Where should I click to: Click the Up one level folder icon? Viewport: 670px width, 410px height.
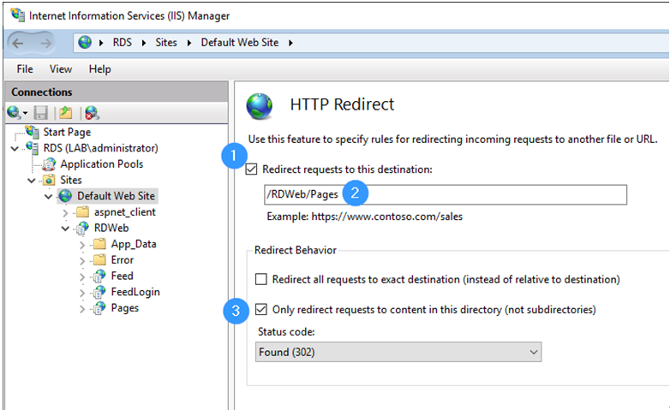[65, 113]
